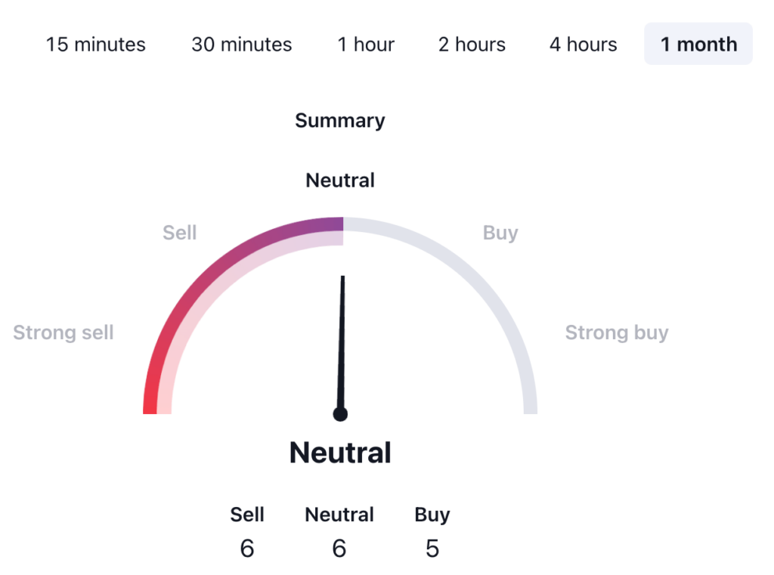774x575 pixels.
Task: Click the Buy label on gauge
Action: [500, 233]
